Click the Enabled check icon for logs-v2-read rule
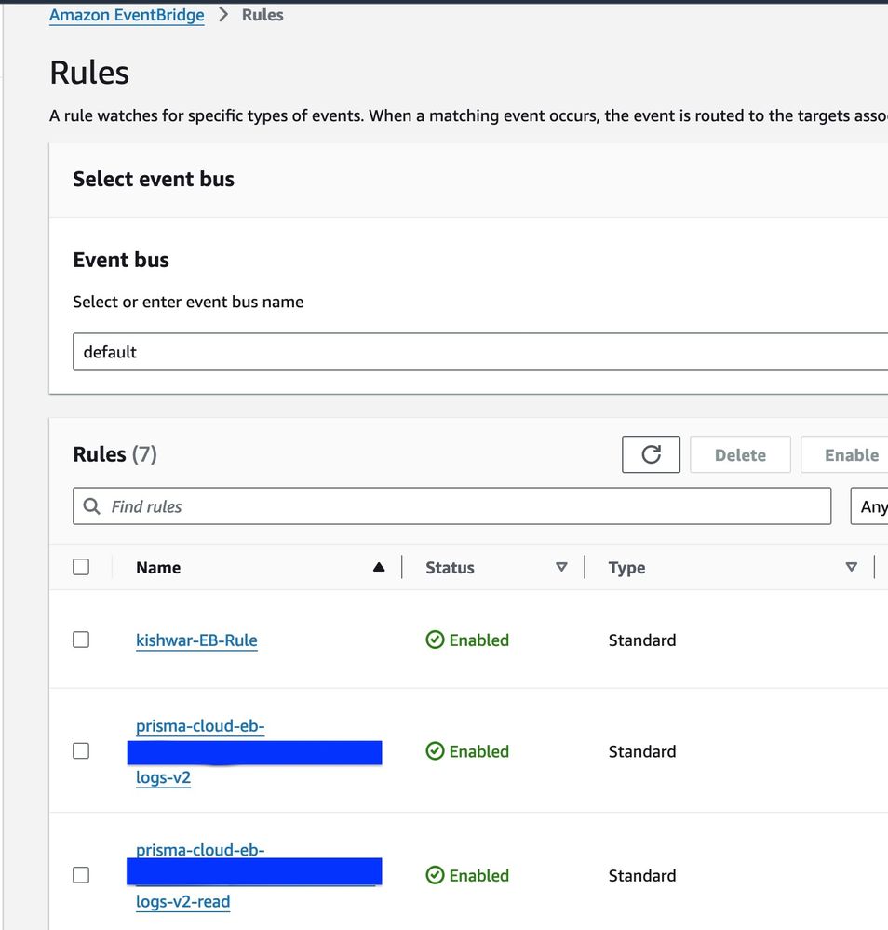 435,875
